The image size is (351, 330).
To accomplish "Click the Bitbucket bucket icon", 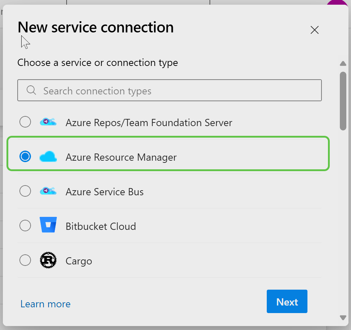I will click(48, 225).
